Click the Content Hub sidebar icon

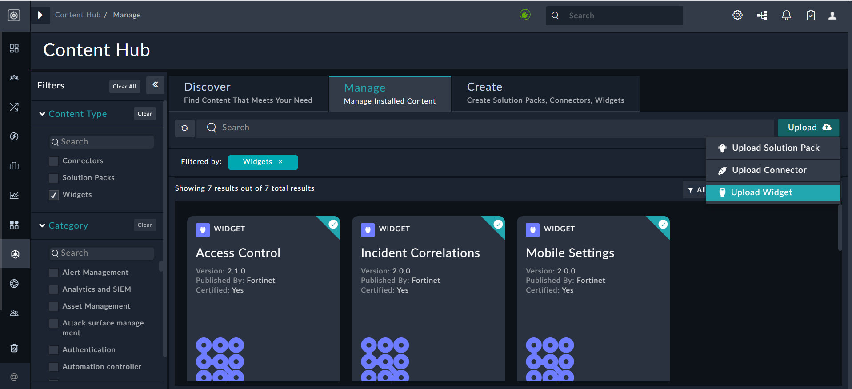click(15, 254)
